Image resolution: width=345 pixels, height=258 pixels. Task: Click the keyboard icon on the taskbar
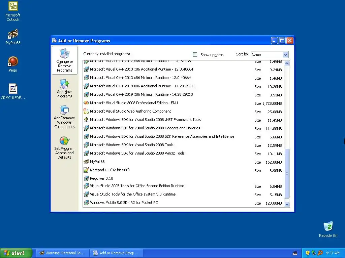[x=295, y=253]
